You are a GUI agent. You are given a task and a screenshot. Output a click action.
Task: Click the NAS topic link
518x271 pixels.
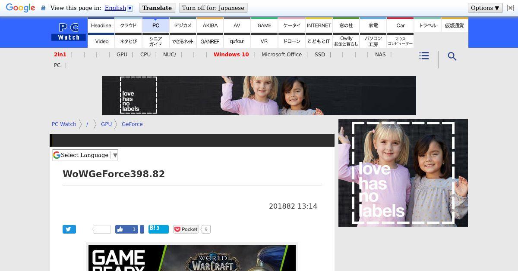(380, 55)
